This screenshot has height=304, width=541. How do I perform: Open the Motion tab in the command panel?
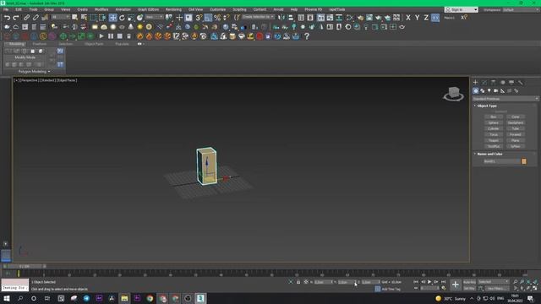pyautogui.click(x=502, y=83)
